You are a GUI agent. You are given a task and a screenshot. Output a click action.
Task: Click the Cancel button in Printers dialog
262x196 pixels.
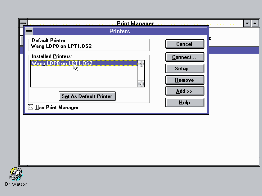click(x=185, y=44)
